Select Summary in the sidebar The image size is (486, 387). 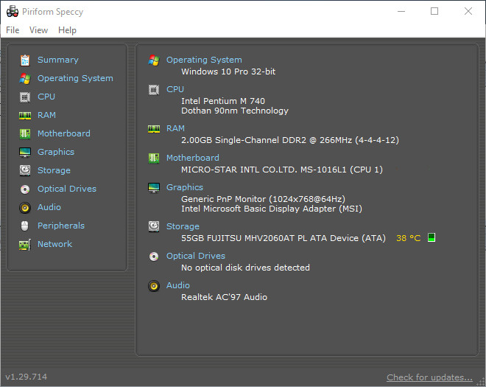pyautogui.click(x=58, y=60)
